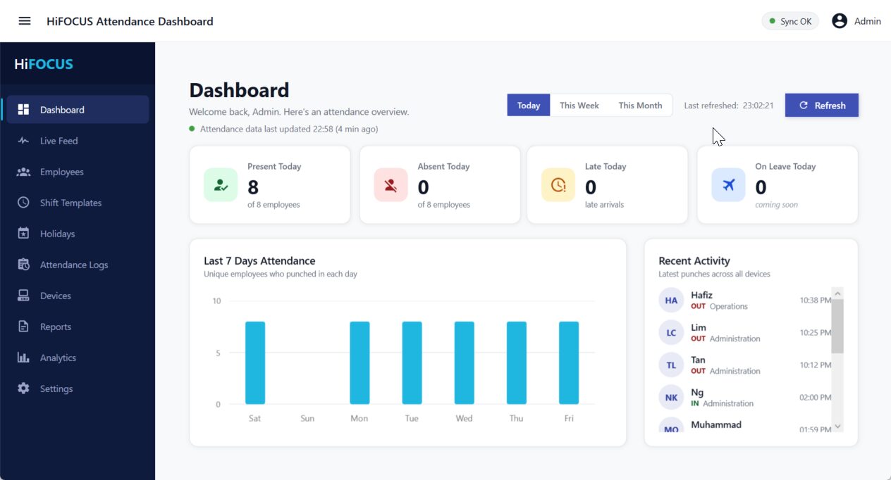Click the Attendance Logs icon

pos(23,265)
